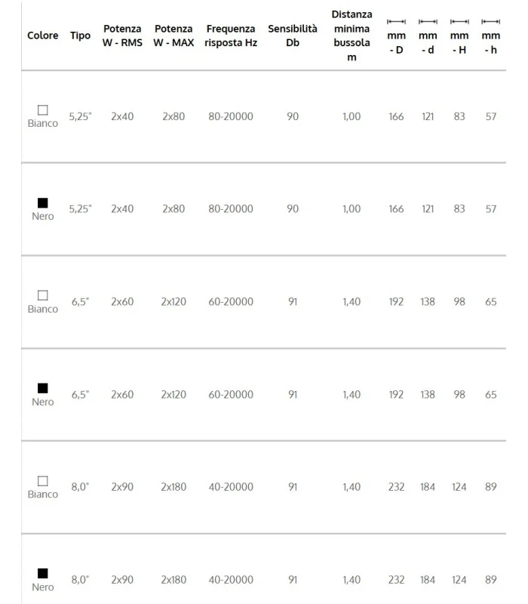Select the black Nero swatch for 5,25" speaker
Screen dimensions: 528x604
(43, 202)
